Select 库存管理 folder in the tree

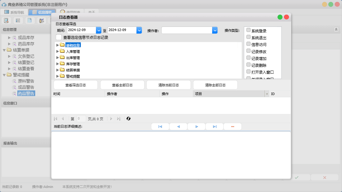click(x=73, y=64)
